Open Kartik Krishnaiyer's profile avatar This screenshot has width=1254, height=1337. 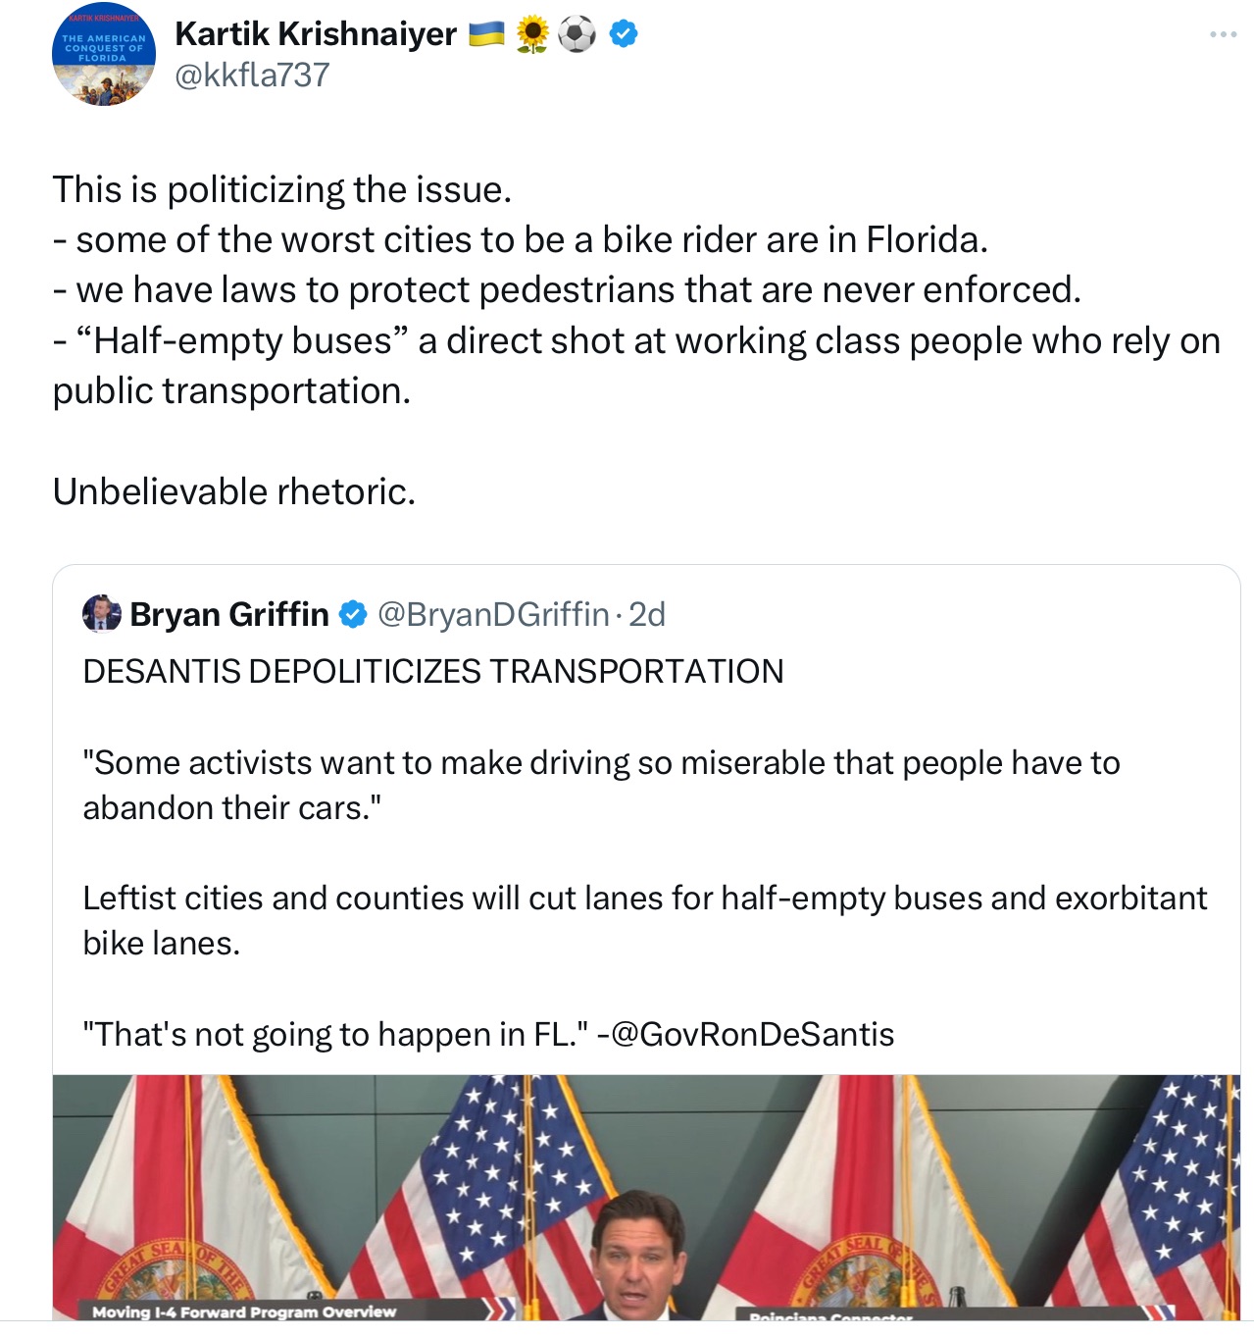tap(103, 55)
